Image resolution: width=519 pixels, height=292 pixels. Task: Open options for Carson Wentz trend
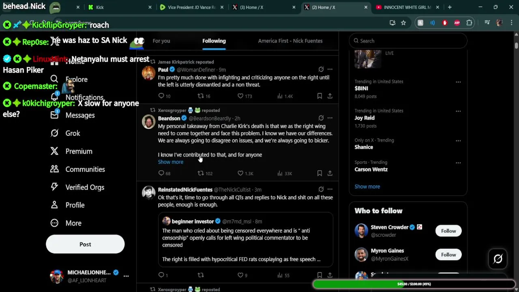pyautogui.click(x=458, y=163)
